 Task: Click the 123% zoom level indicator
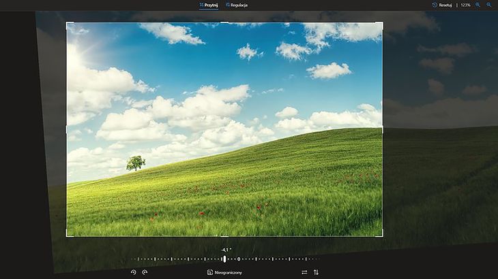[465, 5]
